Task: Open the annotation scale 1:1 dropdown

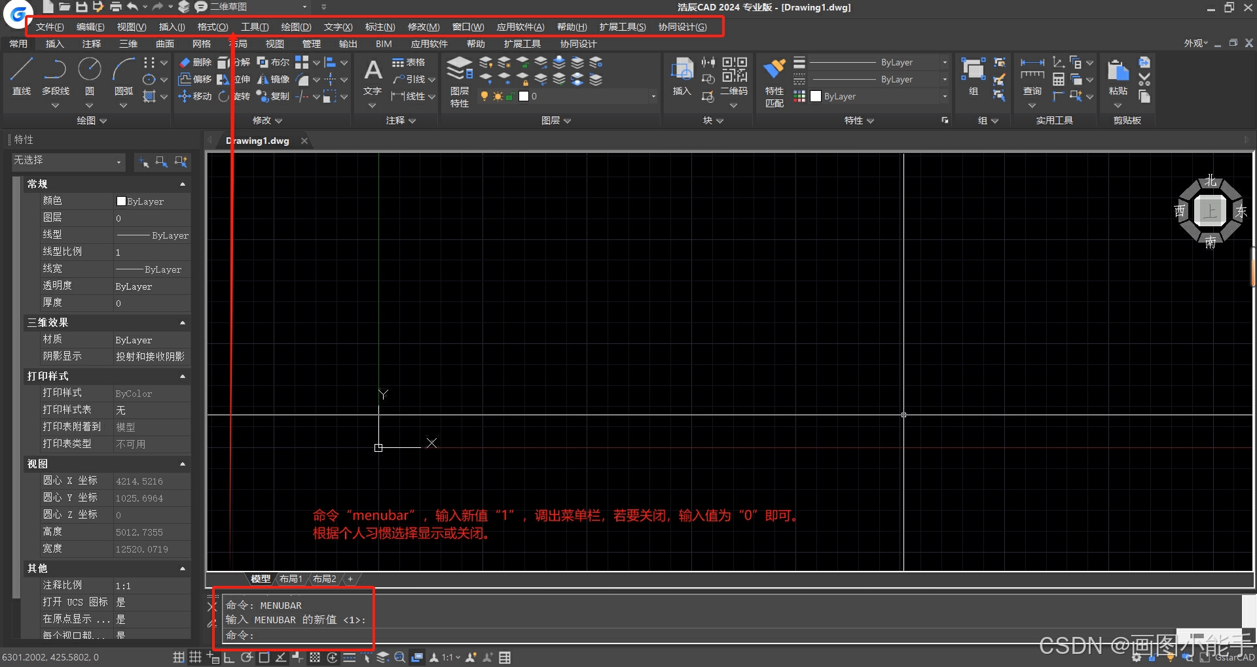Action: coord(451,657)
